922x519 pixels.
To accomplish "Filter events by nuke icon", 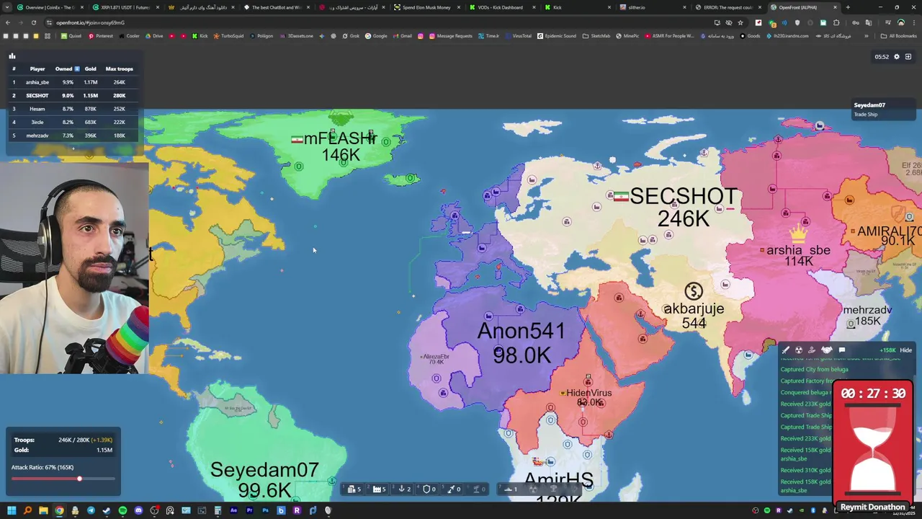I will (799, 350).
